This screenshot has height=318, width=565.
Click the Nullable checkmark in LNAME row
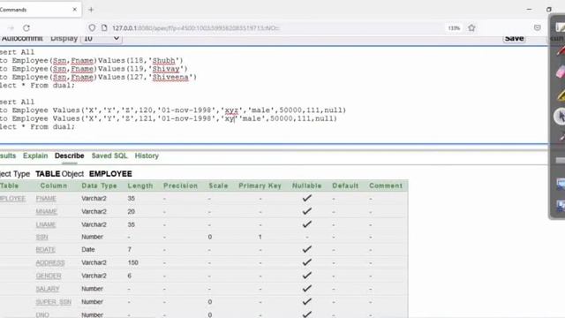(x=307, y=223)
